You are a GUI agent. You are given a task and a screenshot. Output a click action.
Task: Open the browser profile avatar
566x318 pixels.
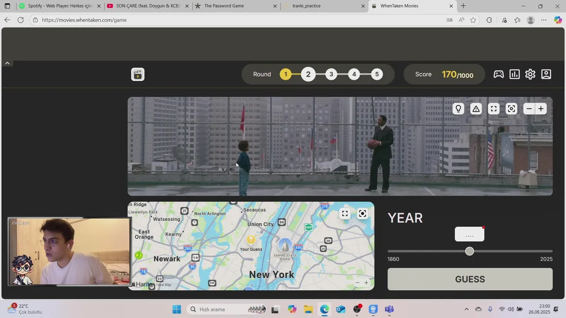[531, 20]
